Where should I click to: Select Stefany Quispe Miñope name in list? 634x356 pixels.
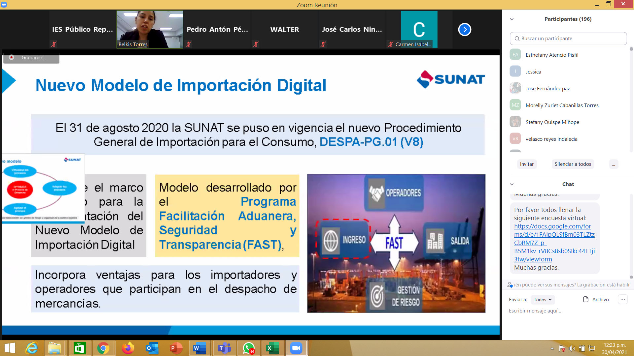click(x=552, y=122)
